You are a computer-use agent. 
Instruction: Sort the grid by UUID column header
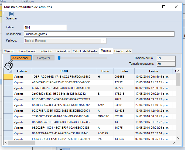[x=64, y=71]
